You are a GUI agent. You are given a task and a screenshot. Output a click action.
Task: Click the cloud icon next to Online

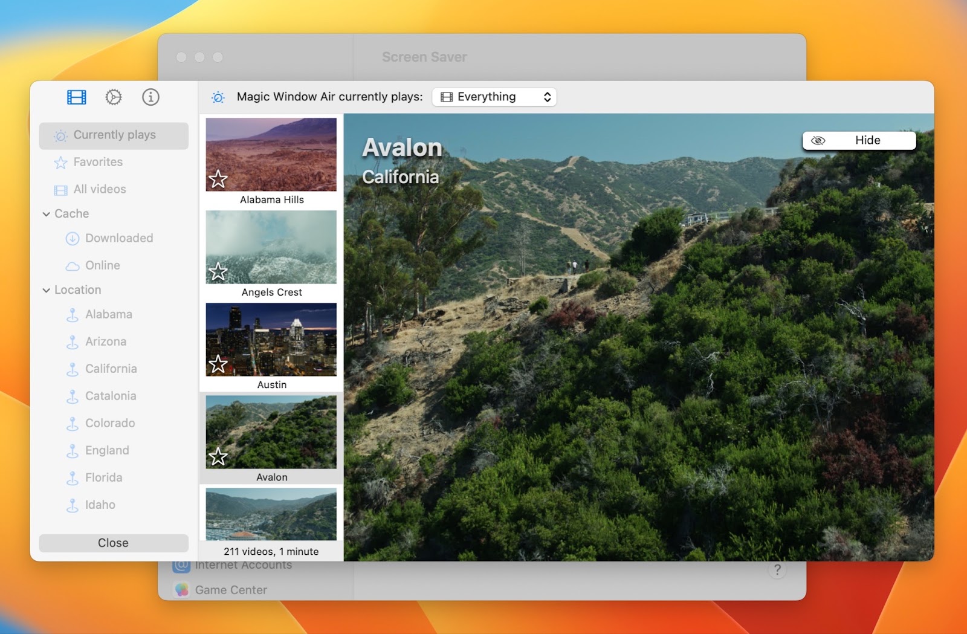point(73,265)
